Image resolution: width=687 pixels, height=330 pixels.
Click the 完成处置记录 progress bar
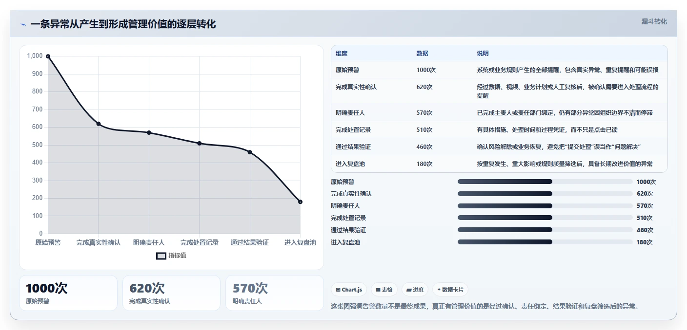[x=545, y=218]
